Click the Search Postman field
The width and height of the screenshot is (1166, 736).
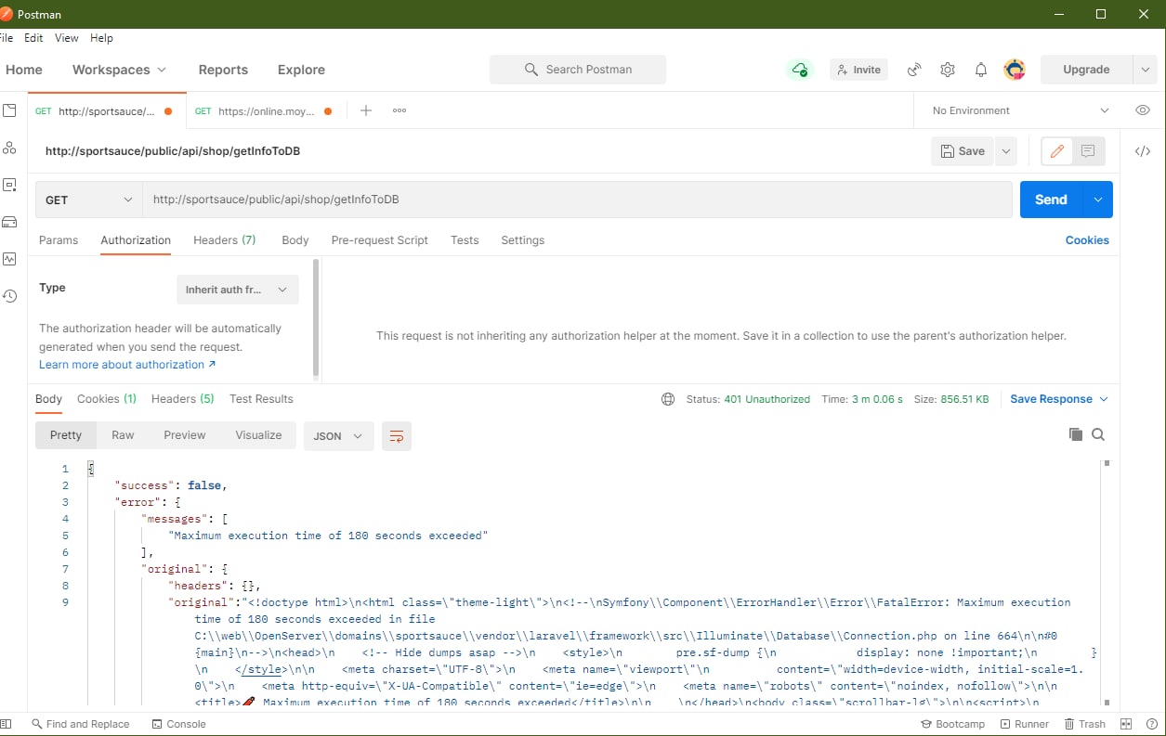coord(578,70)
